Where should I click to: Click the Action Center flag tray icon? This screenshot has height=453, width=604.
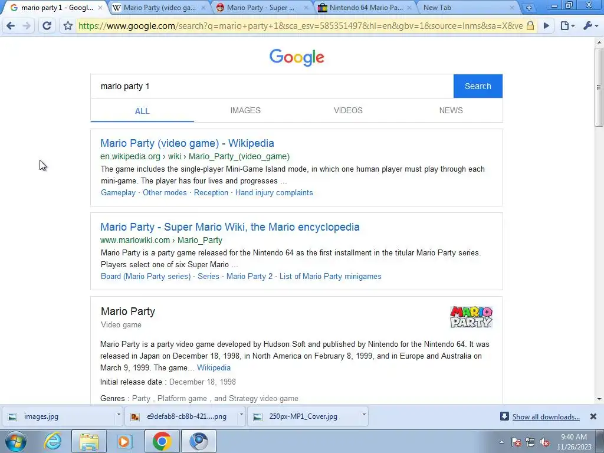pos(516,442)
